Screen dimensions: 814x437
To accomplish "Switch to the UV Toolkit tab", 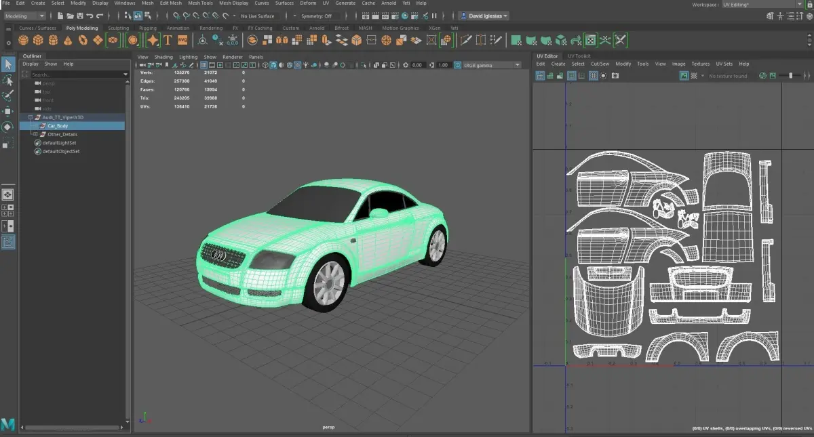I will coord(579,56).
